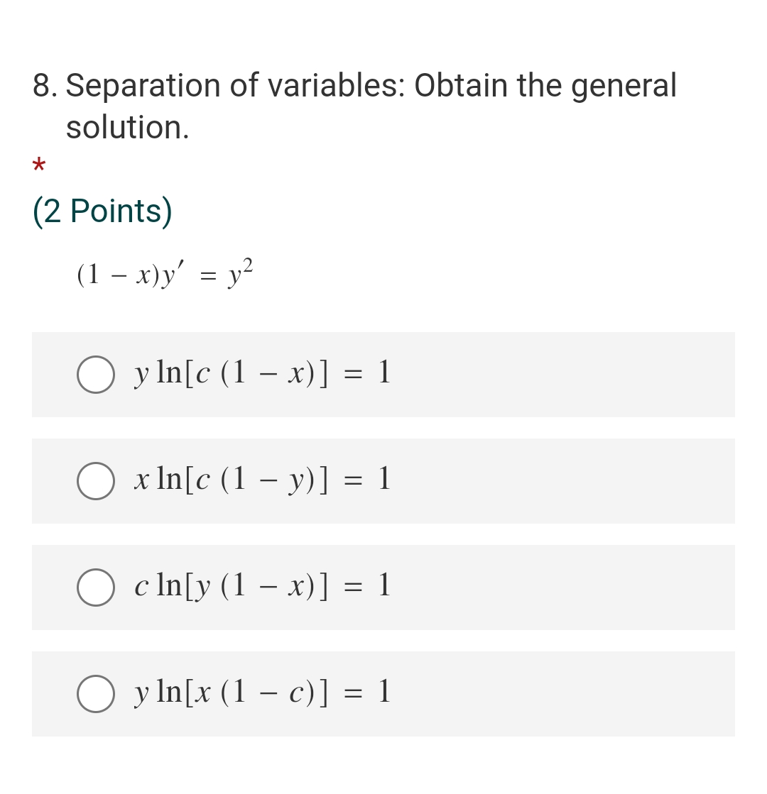The height and width of the screenshot is (794, 767).
Task: Click the formula text c ln[y(1 − x)] = 1
Action: point(262,586)
